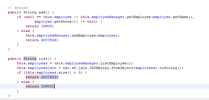Click SUCCESS constant inside the add method
209x100 pixels.
49,40
